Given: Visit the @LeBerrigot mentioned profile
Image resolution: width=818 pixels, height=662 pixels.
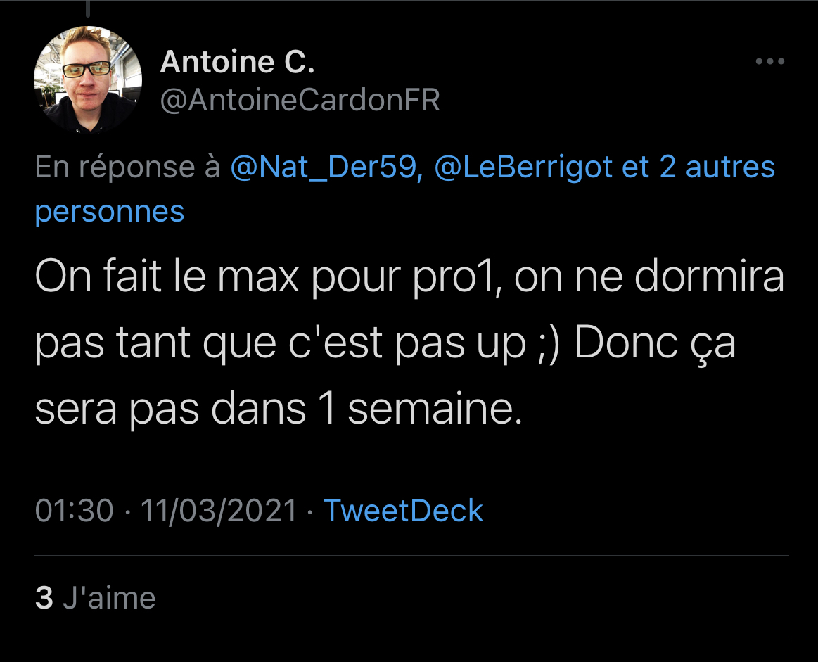Looking at the screenshot, I should (x=523, y=168).
